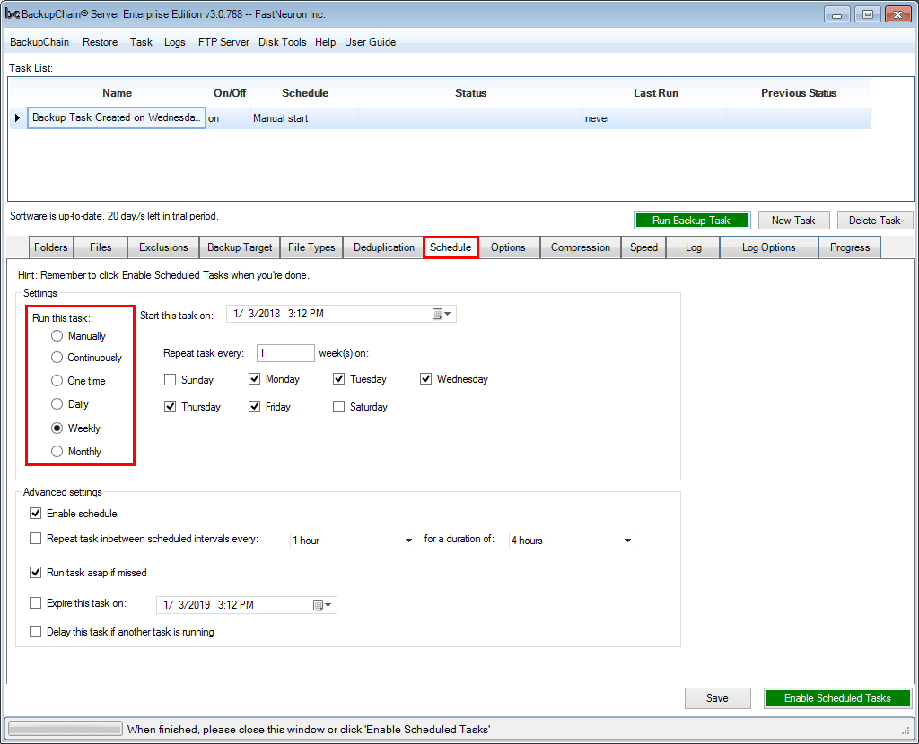Open calendar picker for Start this task on
Viewport: 919px width, 744px height.
[442, 314]
